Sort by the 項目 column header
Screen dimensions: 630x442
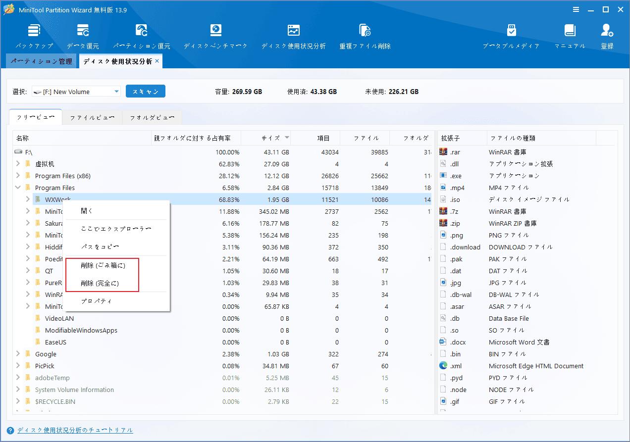pos(315,138)
